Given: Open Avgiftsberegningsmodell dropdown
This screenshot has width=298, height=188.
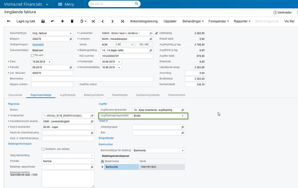Looking at the screenshot, I should [x=182, y=115].
